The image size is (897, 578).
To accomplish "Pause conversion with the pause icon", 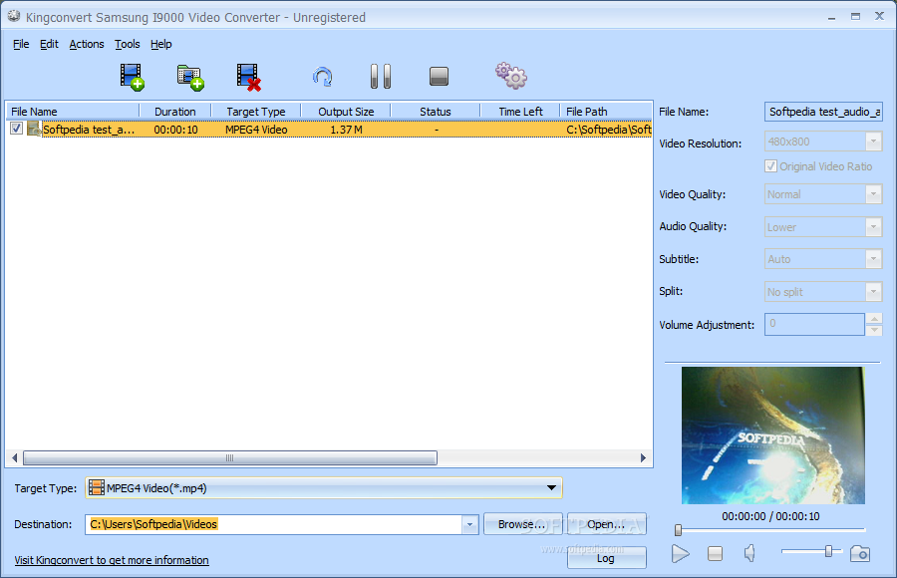I will point(381,76).
